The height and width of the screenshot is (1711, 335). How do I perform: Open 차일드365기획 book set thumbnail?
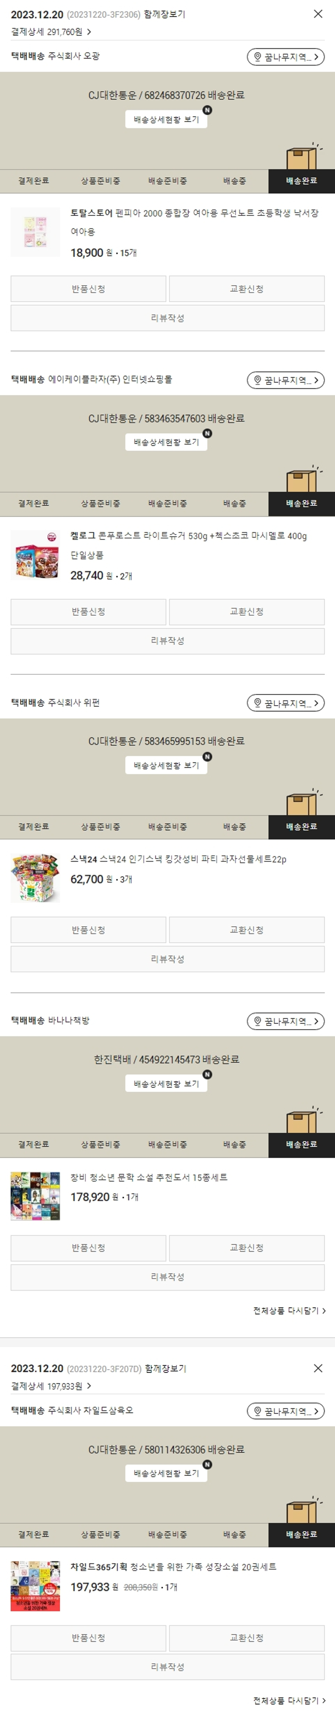pos(35,1585)
